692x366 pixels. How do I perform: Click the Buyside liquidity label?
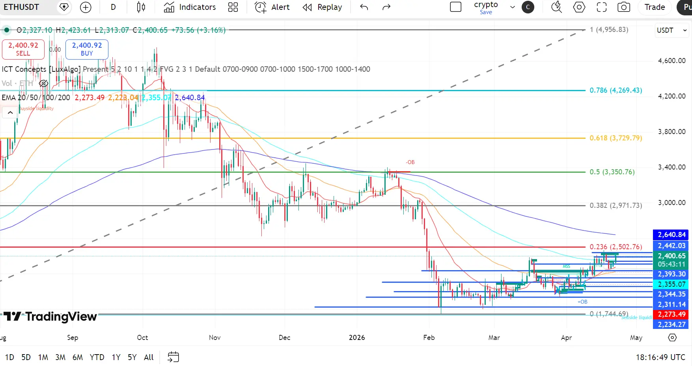point(36,108)
